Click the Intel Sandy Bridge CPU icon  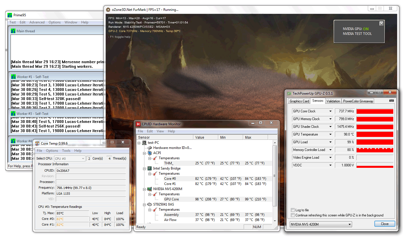150,168
